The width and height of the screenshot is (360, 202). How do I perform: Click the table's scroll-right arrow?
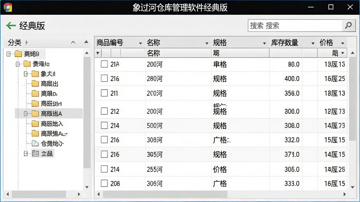pyautogui.click(x=345, y=194)
